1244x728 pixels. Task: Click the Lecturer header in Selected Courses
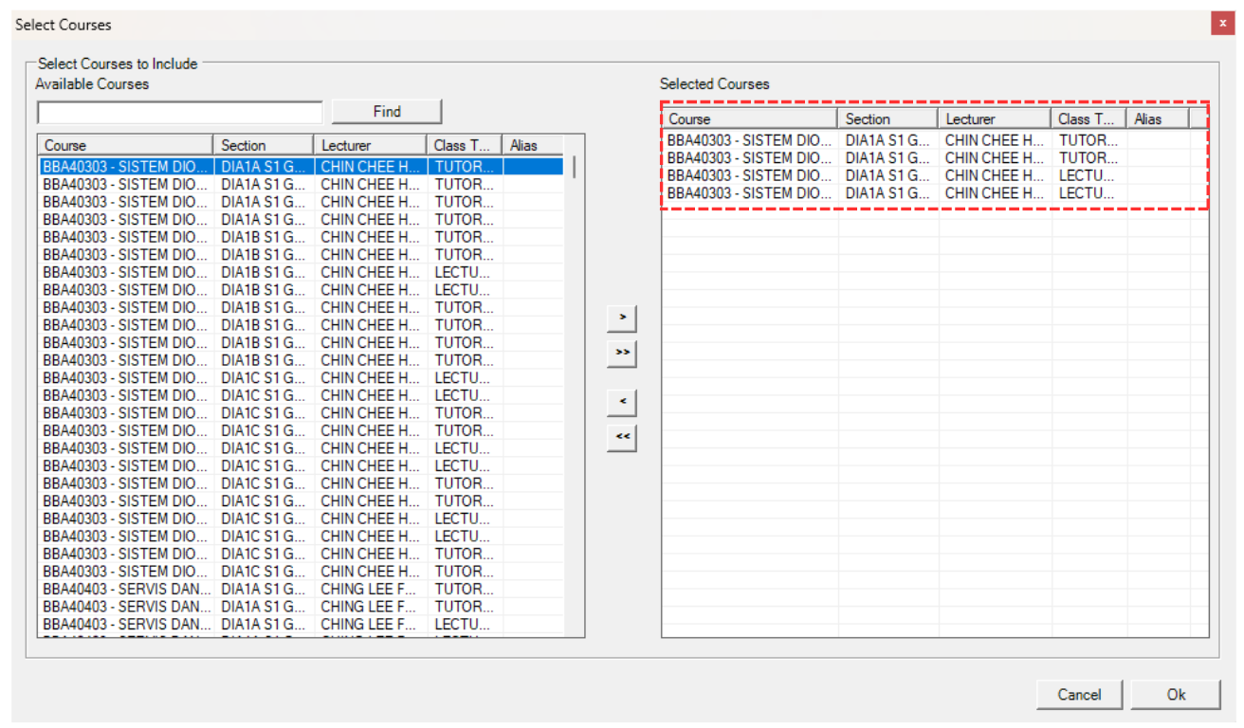tap(994, 118)
